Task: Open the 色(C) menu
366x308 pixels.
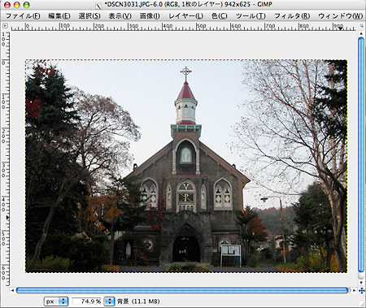Action: pos(220,16)
